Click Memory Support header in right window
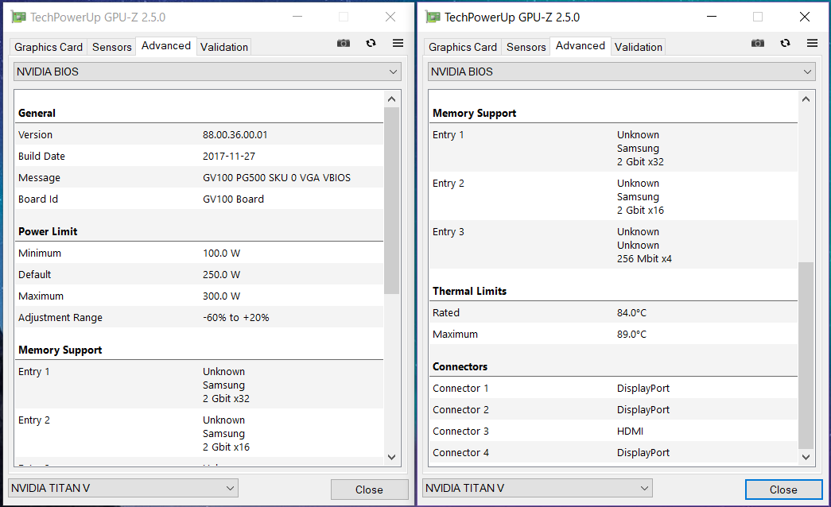Viewport: 831px width, 507px height. (x=474, y=114)
